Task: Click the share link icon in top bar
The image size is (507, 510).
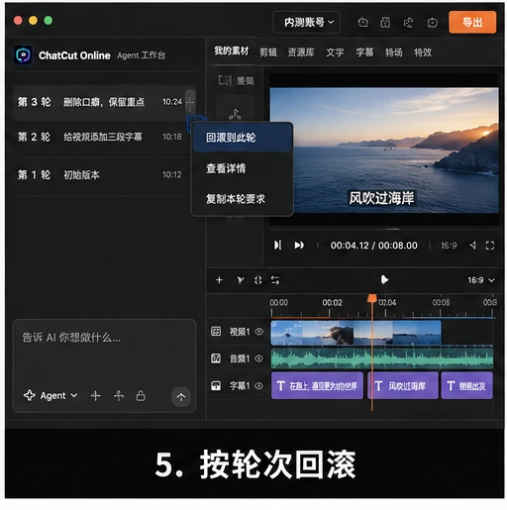Action: tap(409, 23)
